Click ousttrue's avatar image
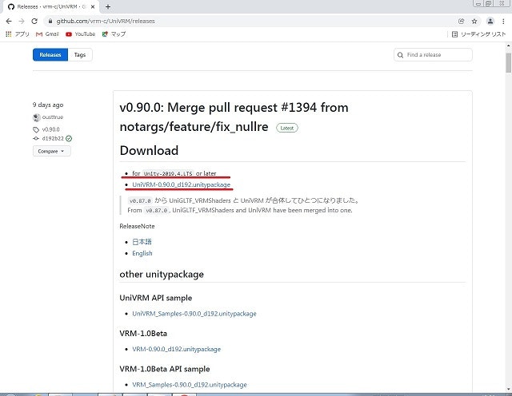Screen dimensions: 512x396 [x=37, y=117]
